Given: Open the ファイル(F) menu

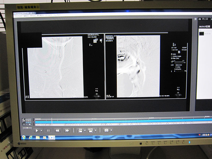Looking at the screenshot, I should [x=19, y=16].
